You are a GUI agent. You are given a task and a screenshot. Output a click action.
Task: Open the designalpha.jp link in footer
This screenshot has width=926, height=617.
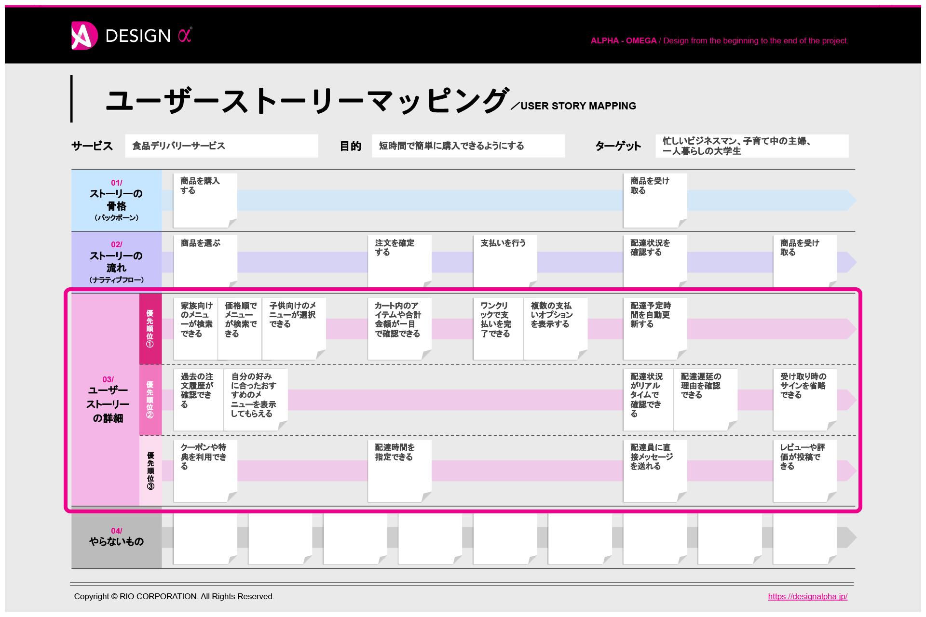pos(807,596)
